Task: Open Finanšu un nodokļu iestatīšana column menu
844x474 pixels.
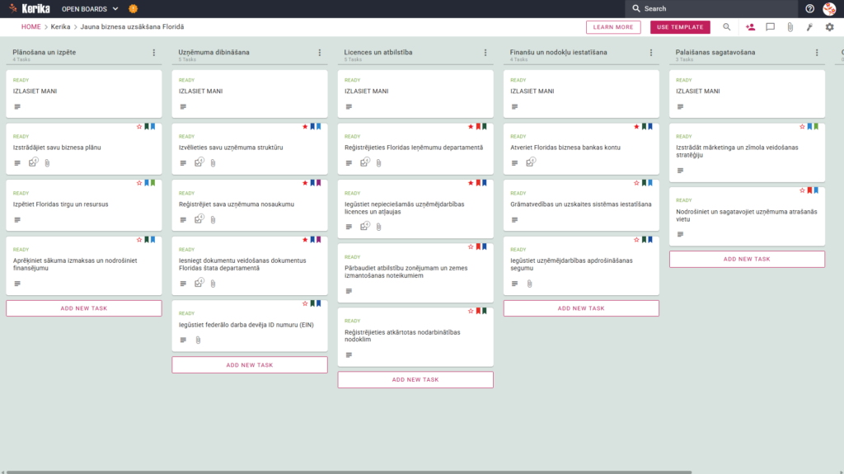Action: [651, 53]
